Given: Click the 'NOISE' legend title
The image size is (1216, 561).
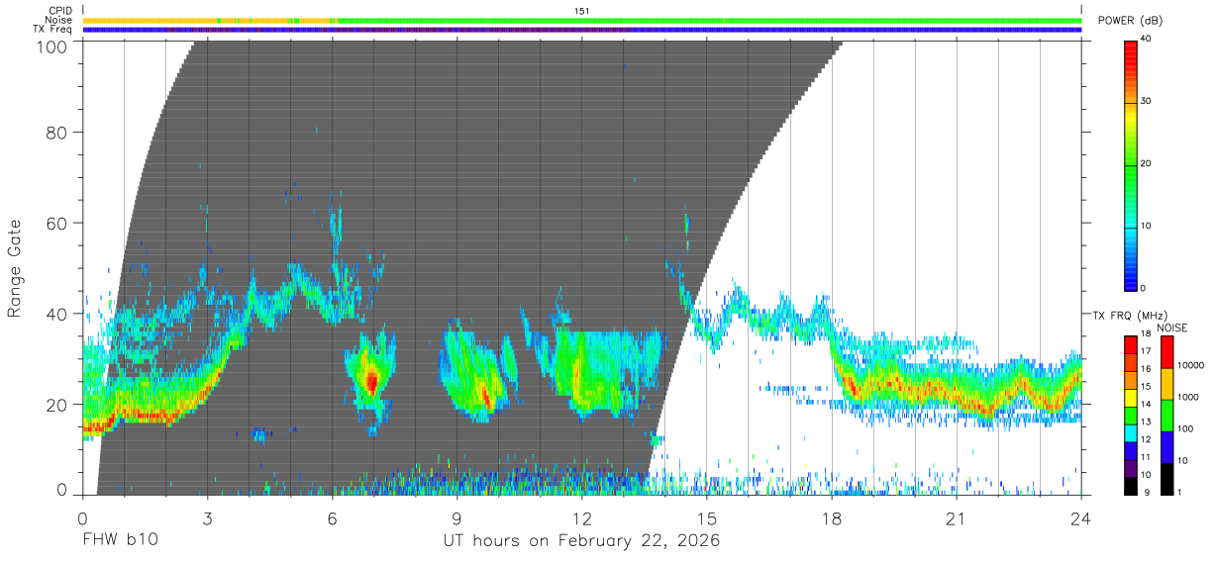Looking at the screenshot, I should [x=1171, y=327].
